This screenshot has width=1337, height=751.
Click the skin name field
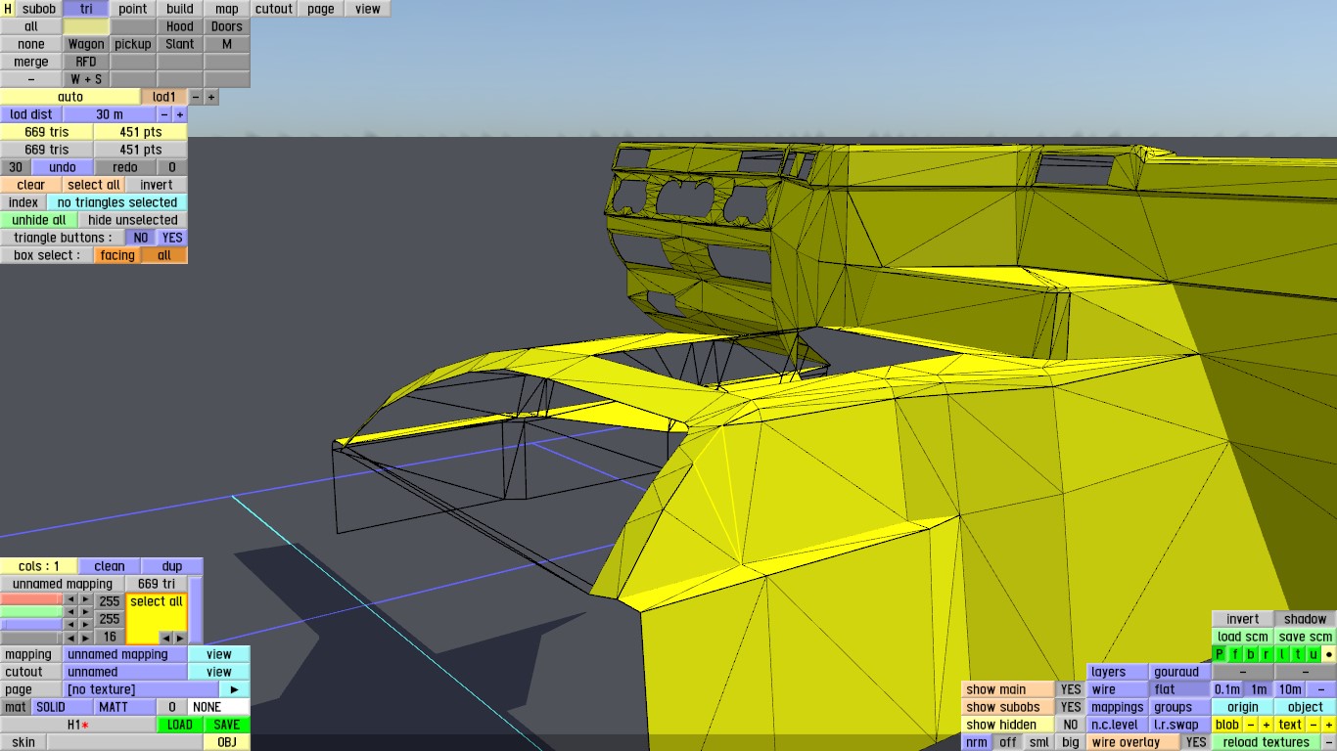pos(125,742)
